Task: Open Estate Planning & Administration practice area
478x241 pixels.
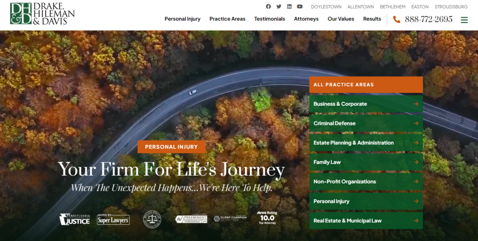Action: point(366,143)
